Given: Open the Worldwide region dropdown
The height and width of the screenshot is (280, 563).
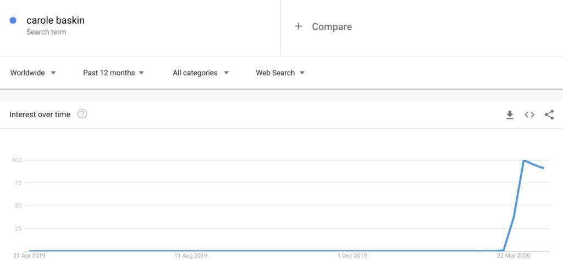Looking at the screenshot, I should (x=33, y=73).
